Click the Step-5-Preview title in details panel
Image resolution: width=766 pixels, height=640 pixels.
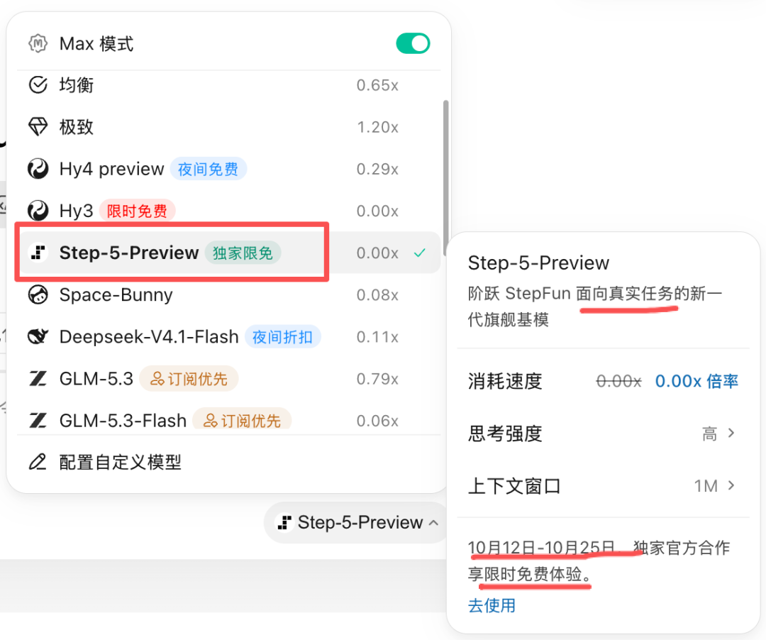coord(538,263)
